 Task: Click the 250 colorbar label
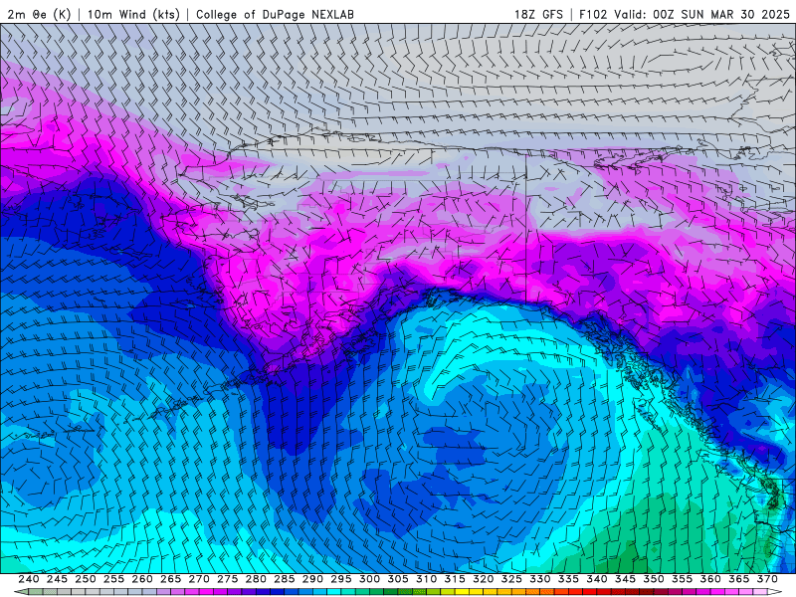click(x=86, y=579)
